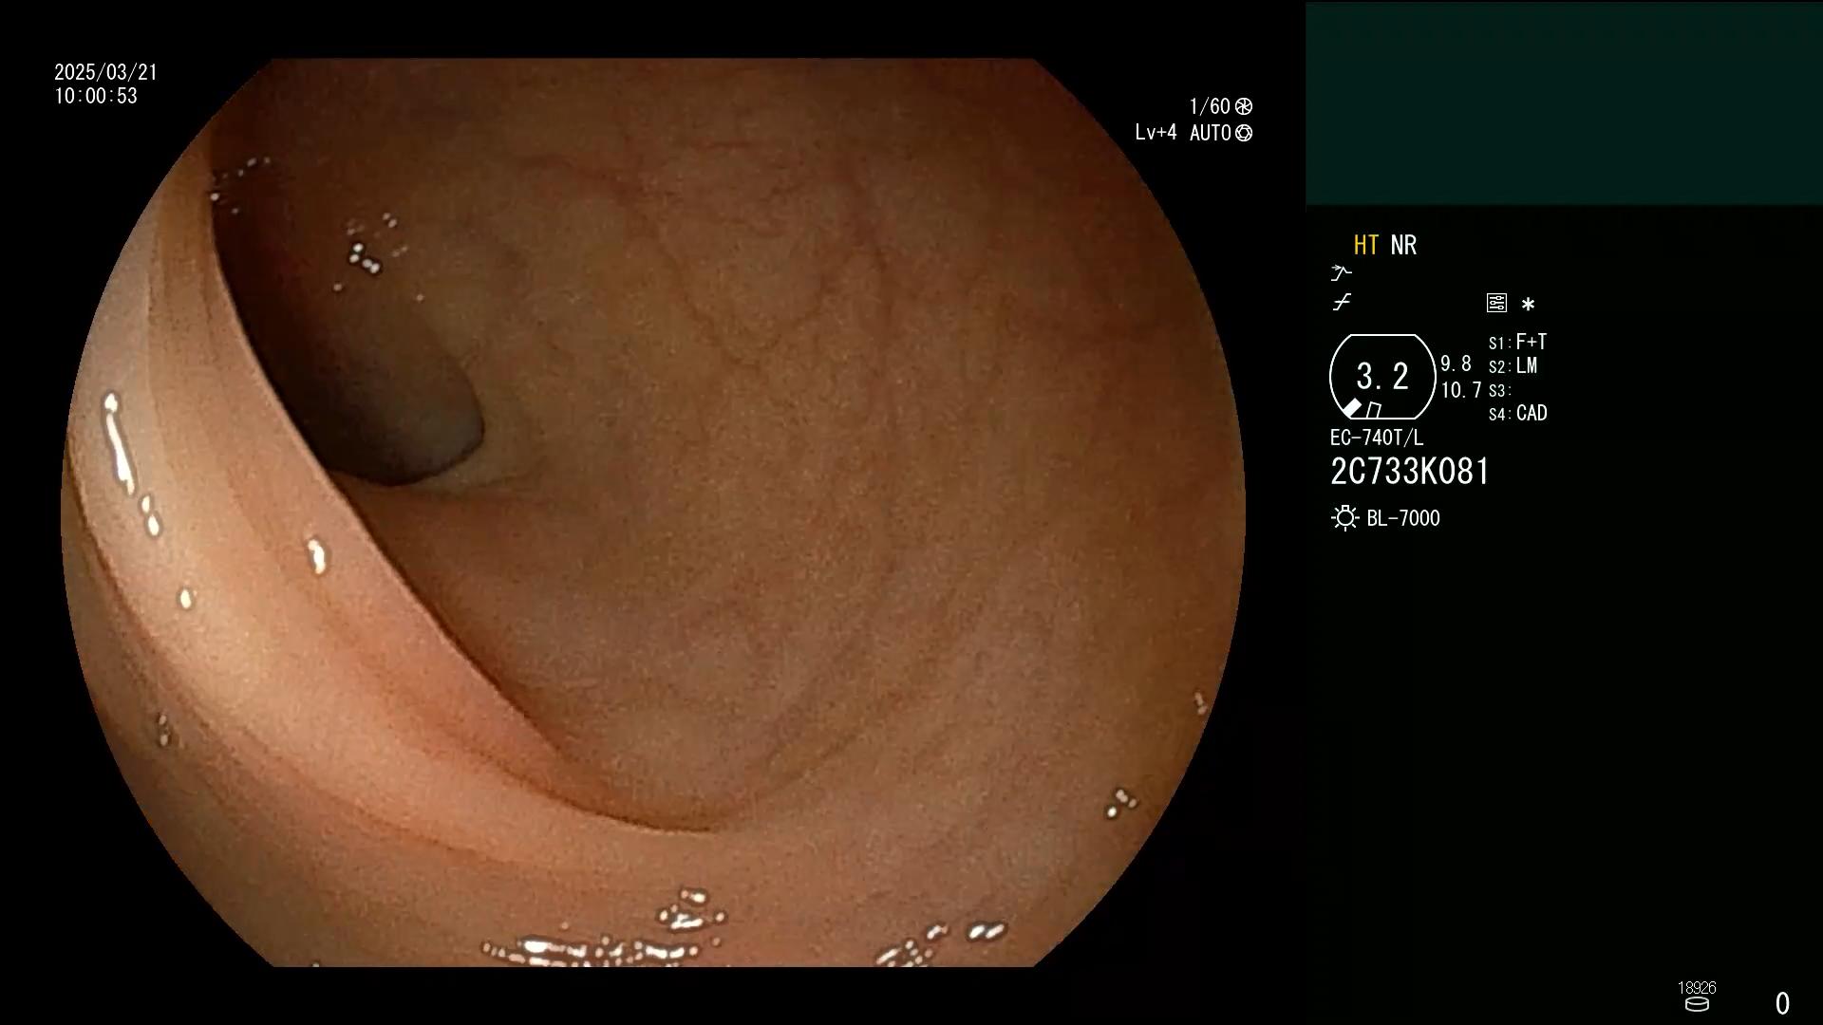Click the serial number 2C733K081

pos(1410,472)
